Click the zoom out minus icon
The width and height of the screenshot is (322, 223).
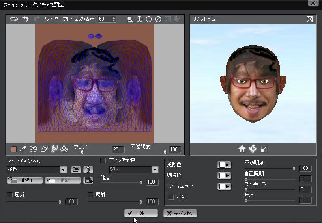[x=149, y=19]
